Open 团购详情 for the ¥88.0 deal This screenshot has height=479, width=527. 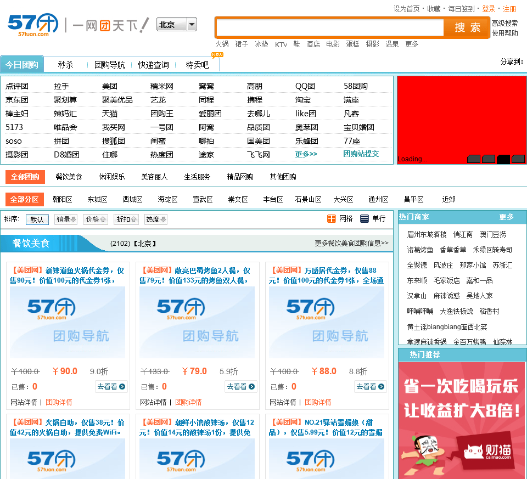pyautogui.click(x=318, y=402)
